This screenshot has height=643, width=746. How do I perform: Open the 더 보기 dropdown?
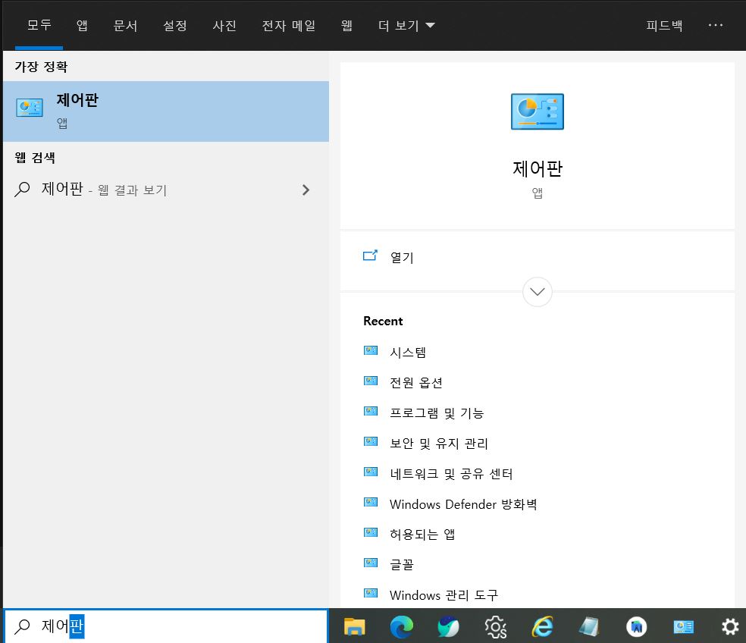point(406,25)
